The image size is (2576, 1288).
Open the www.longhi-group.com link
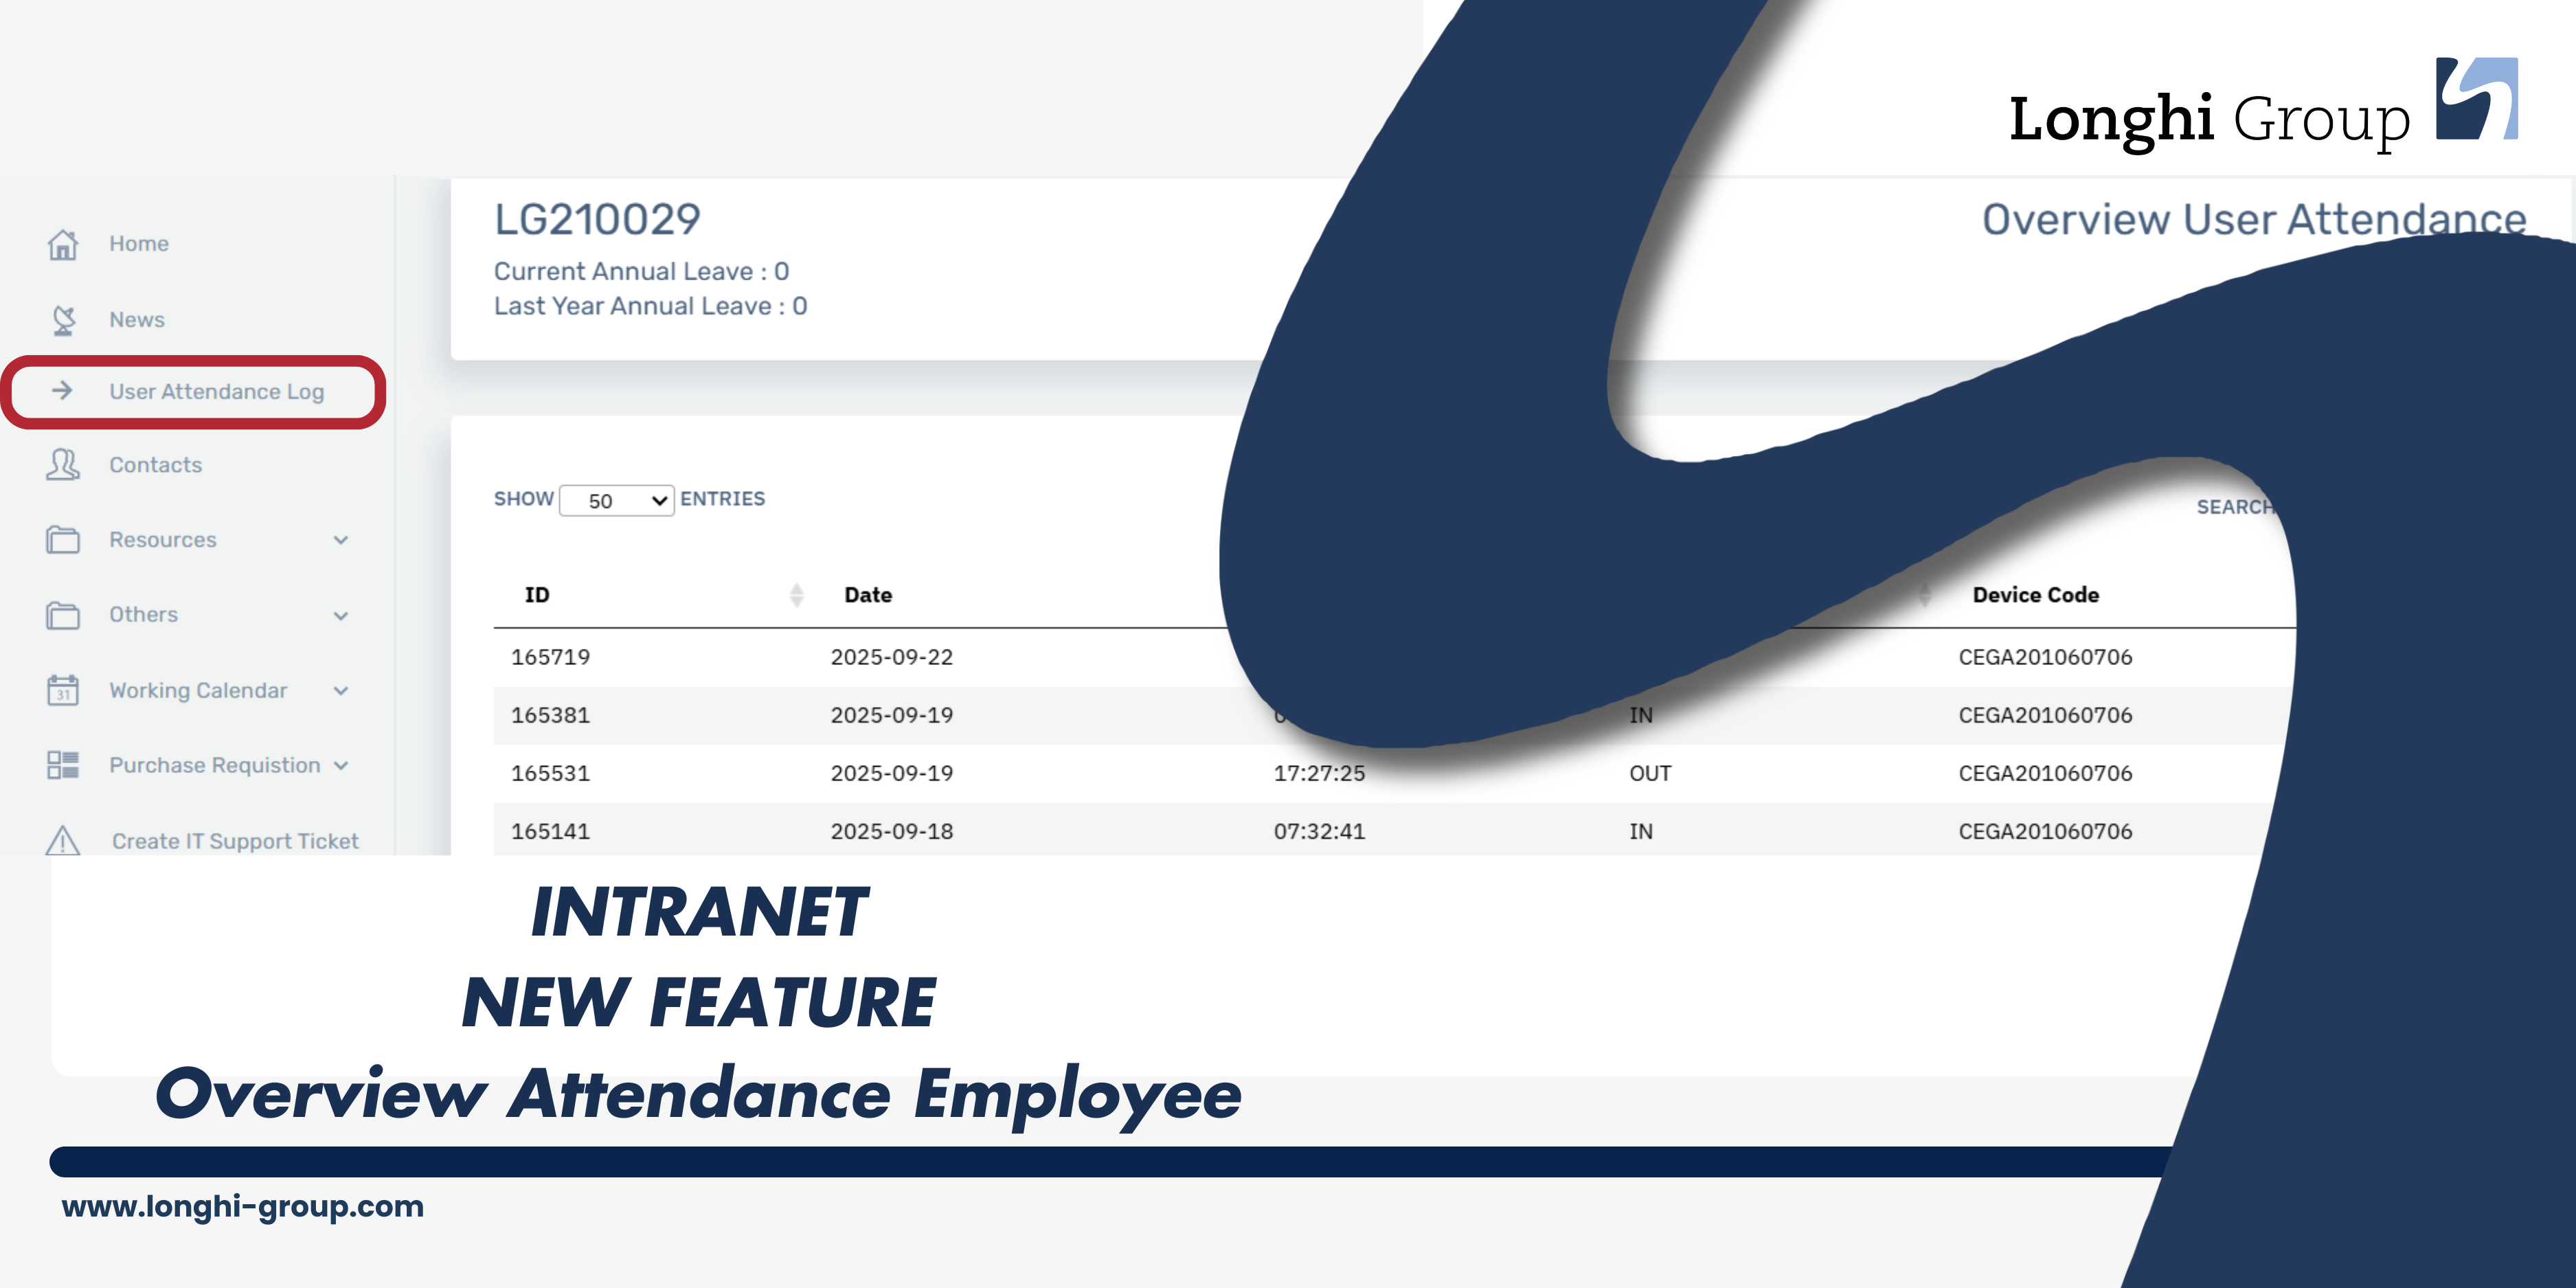click(243, 1206)
